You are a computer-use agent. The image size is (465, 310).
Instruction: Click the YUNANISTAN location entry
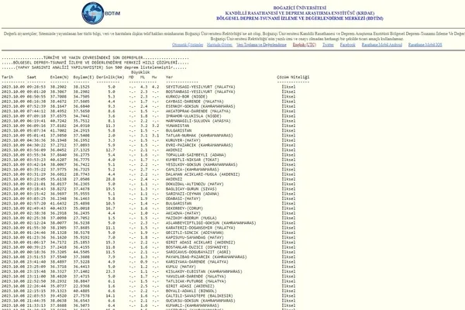177,126
